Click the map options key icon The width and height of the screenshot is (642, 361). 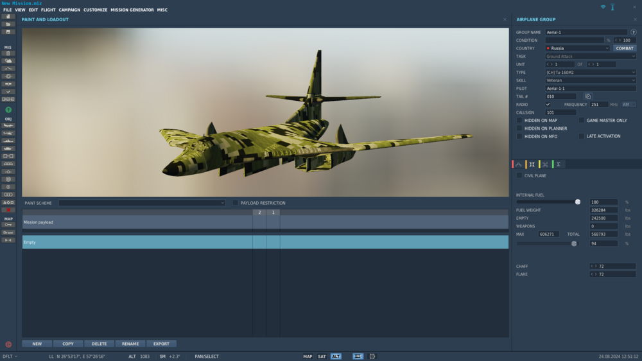coord(8,225)
